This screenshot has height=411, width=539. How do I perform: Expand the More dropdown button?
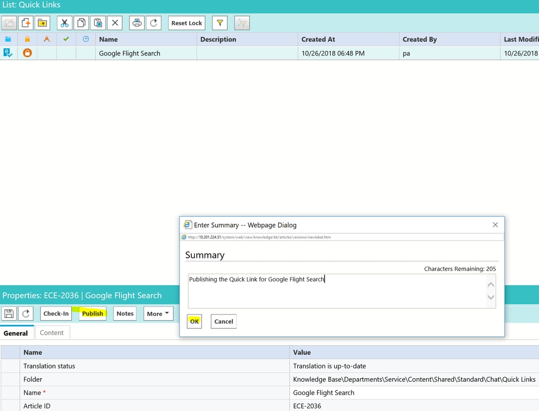[x=158, y=313]
